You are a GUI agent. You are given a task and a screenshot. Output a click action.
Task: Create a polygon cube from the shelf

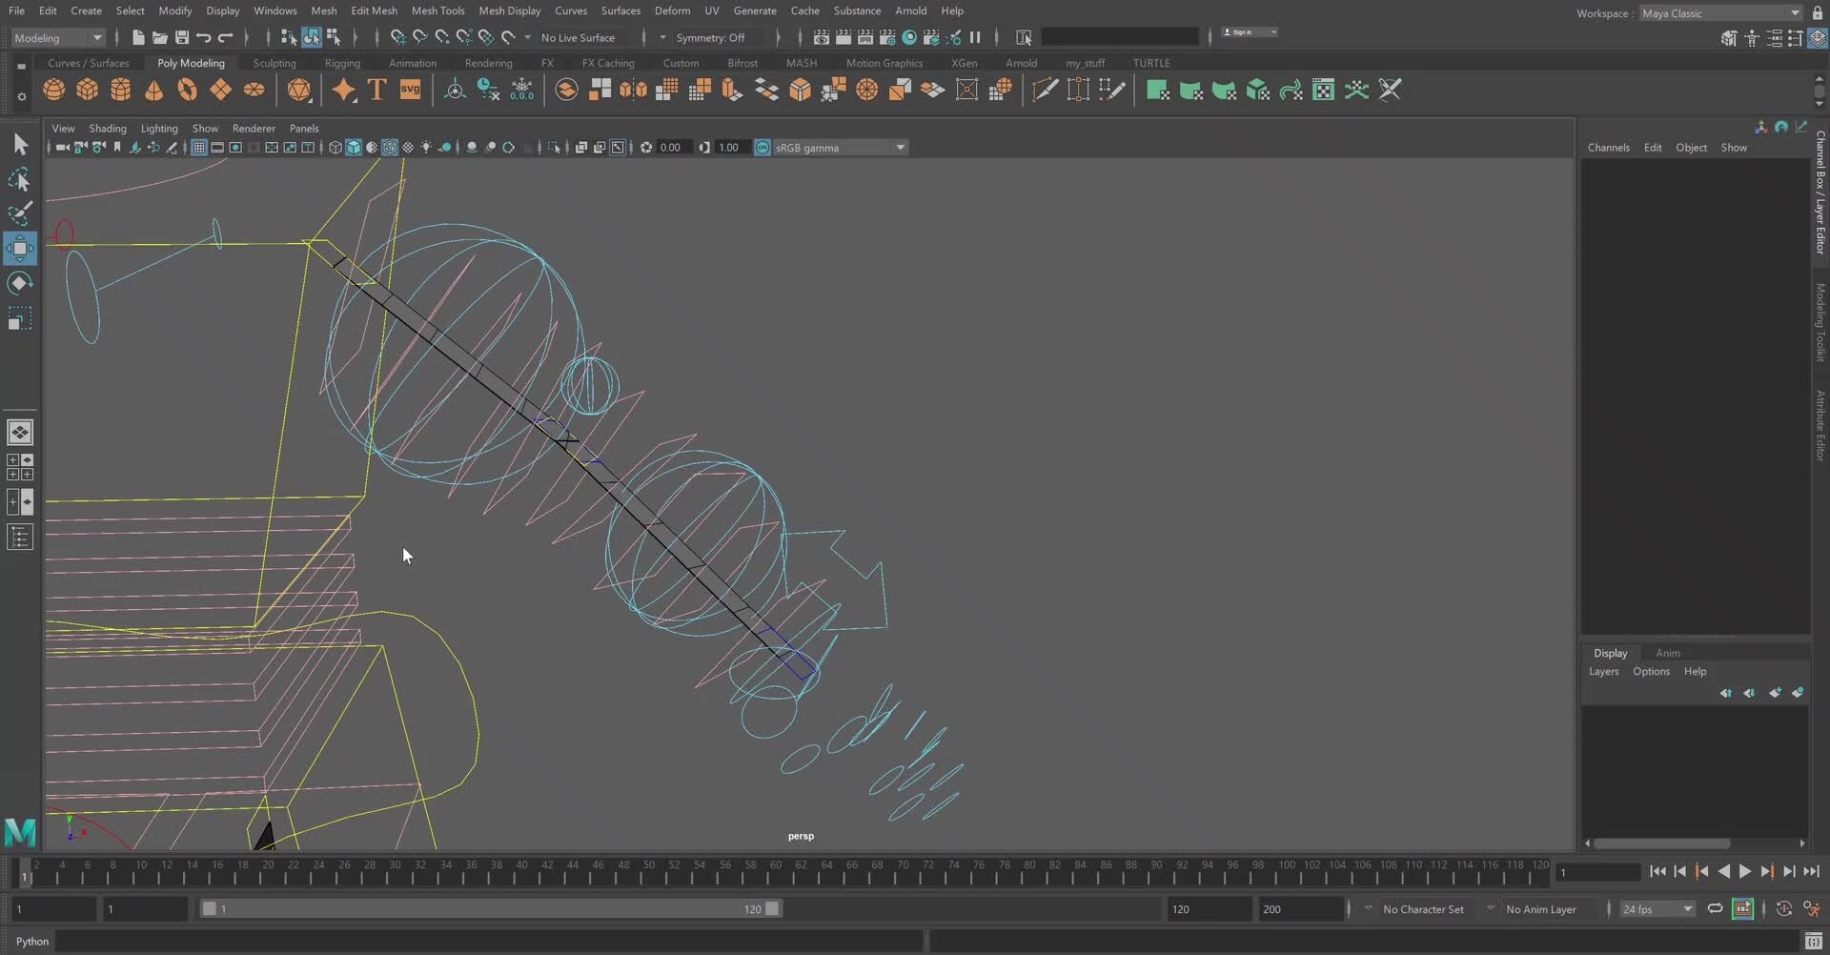pos(88,89)
